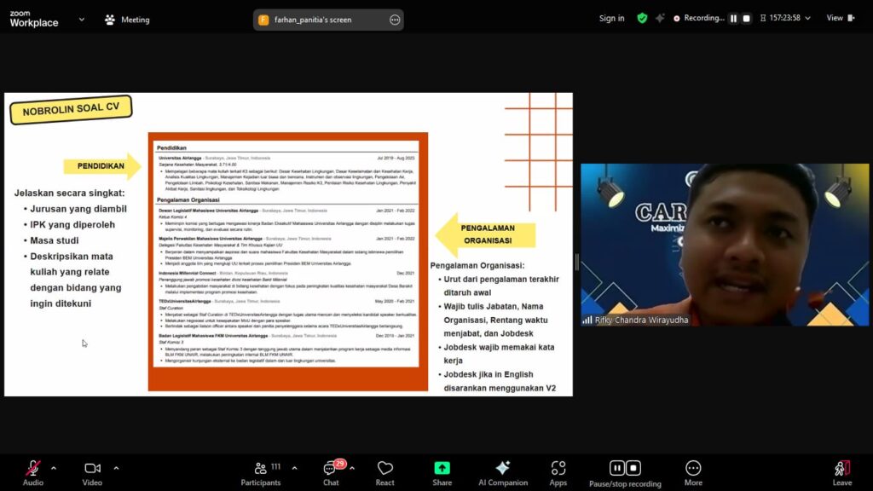Click the More ellipsis button
The width and height of the screenshot is (873, 491).
693,469
